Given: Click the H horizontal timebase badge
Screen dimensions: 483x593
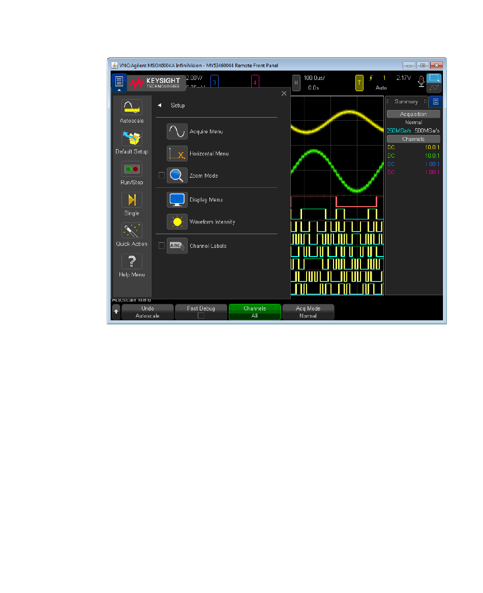Looking at the screenshot, I should coord(296,83).
